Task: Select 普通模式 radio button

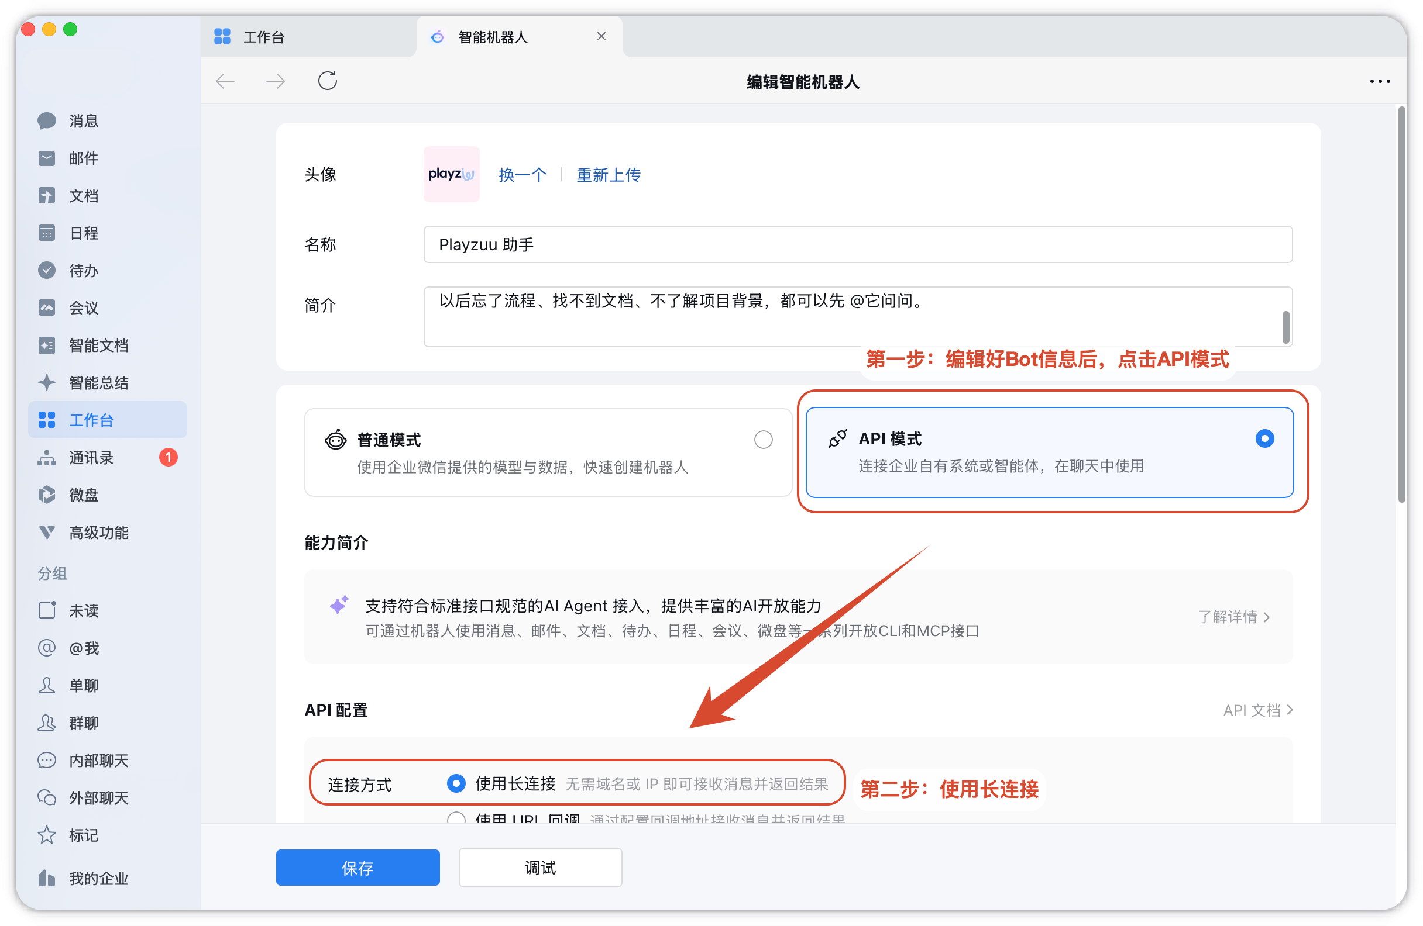Action: coord(764,440)
